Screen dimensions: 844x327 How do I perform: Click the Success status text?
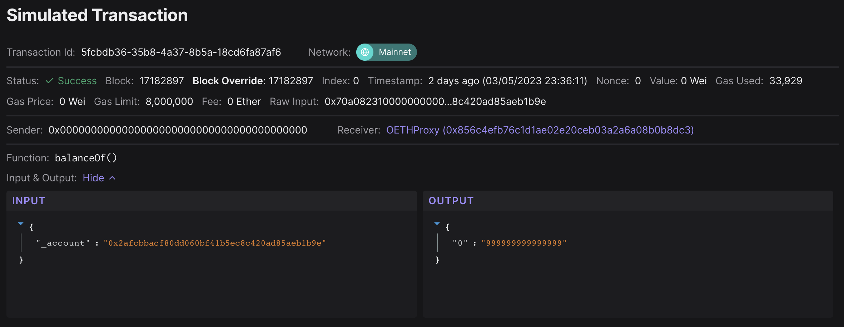click(77, 81)
